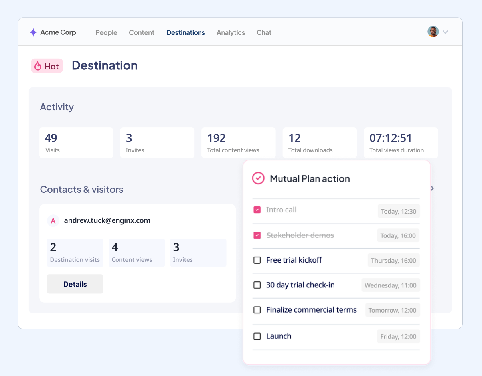Check the Free trial kickoff checkbox

257,260
